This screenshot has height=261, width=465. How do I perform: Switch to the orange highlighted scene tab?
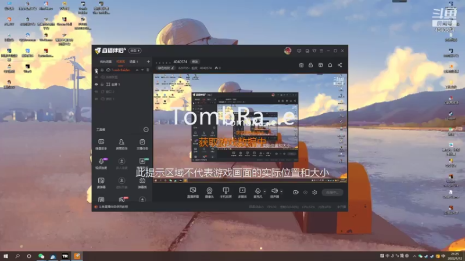tap(120, 61)
